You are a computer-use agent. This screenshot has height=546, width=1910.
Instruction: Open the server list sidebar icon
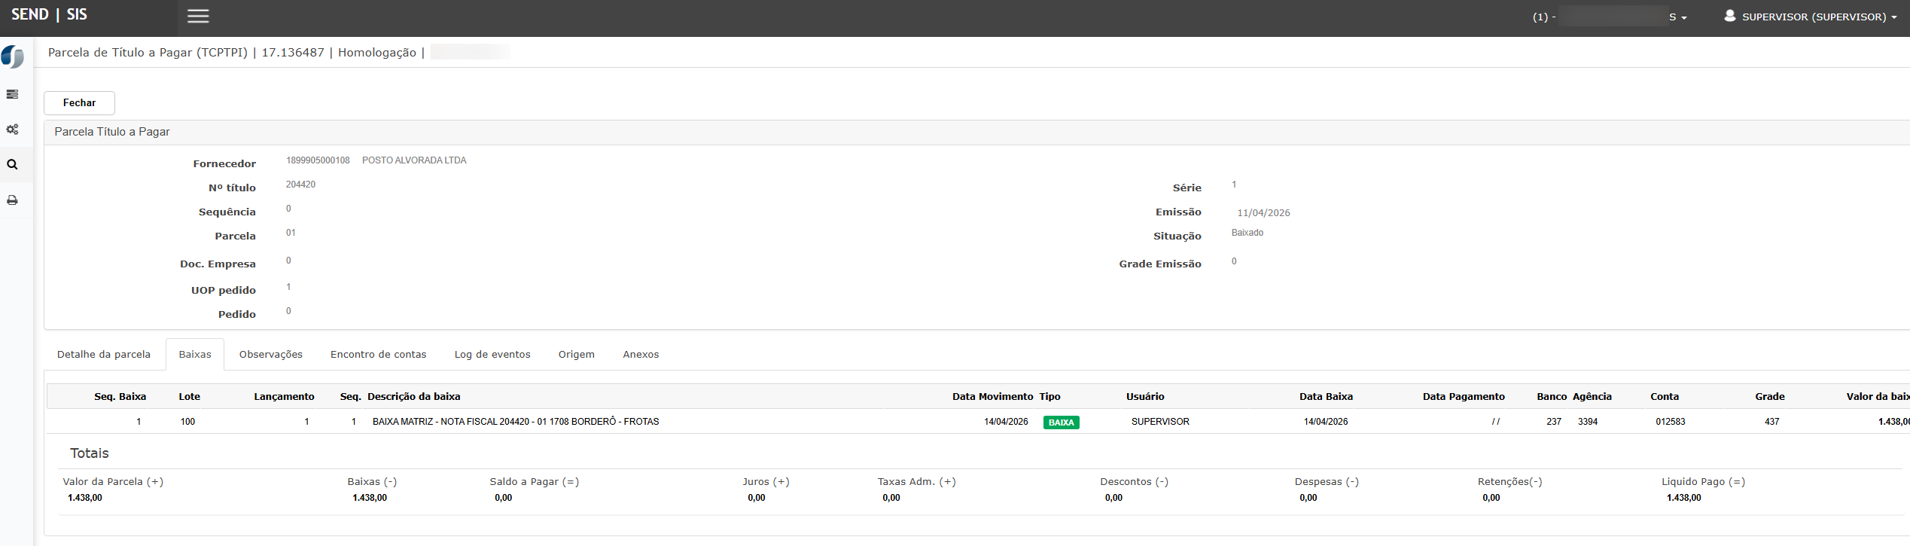(x=12, y=94)
